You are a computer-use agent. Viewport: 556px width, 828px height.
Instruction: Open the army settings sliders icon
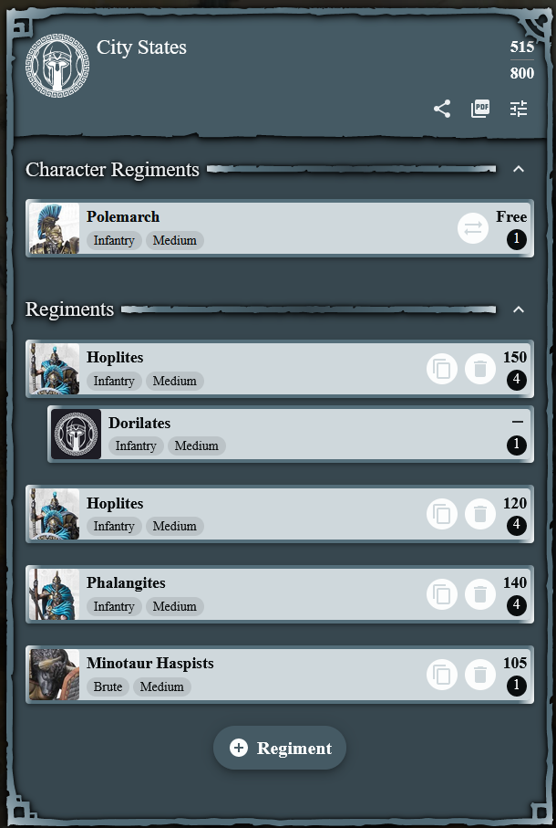coord(519,109)
